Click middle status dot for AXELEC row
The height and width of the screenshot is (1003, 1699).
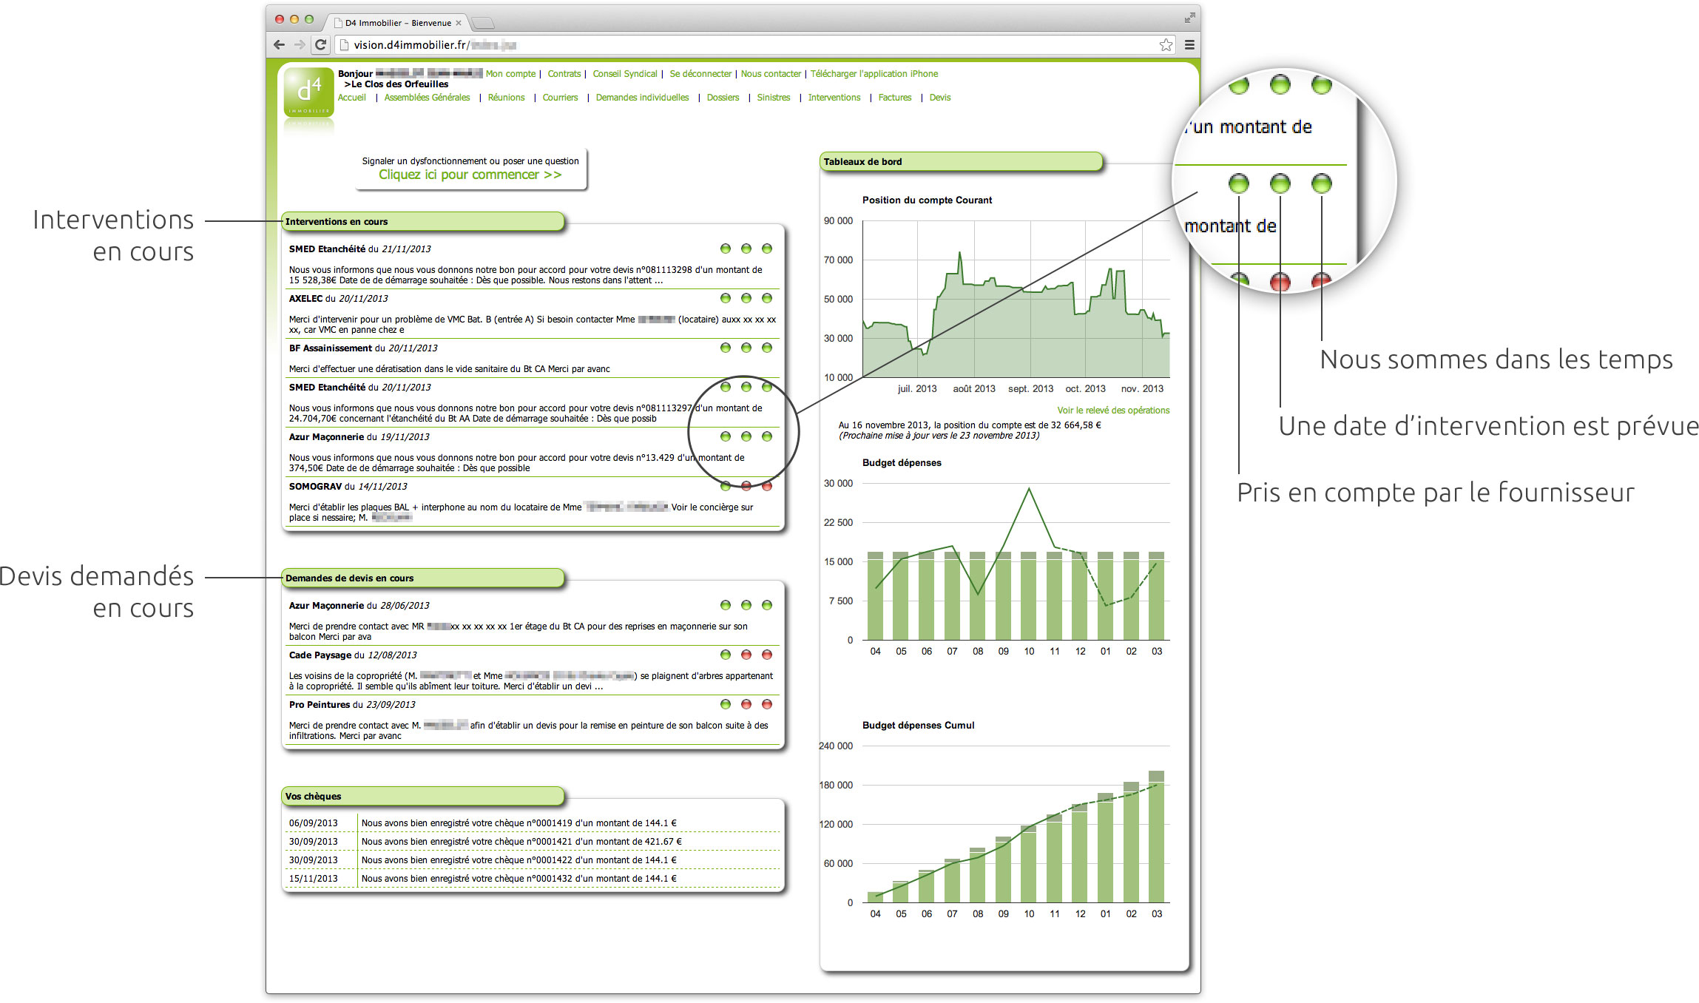click(x=746, y=298)
